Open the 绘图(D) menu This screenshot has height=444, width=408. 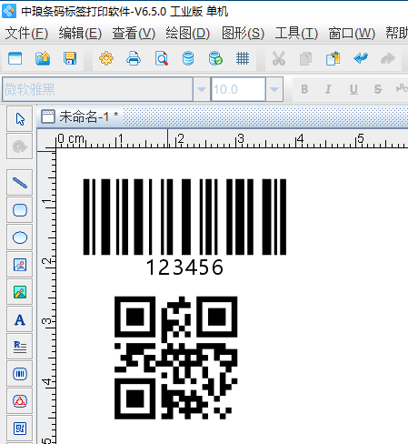click(187, 33)
